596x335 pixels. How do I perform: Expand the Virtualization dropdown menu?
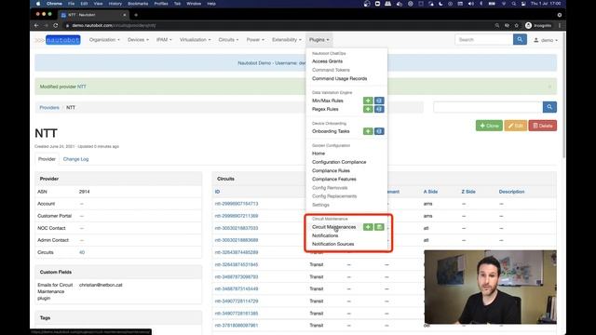coord(195,40)
